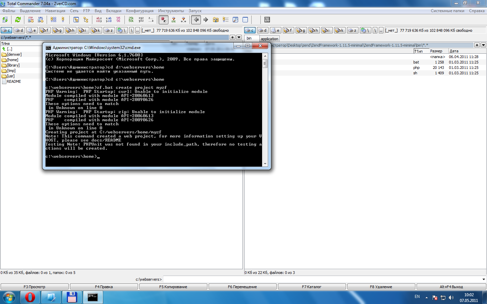
Task: Switch to the application tab
Action: click(269, 39)
